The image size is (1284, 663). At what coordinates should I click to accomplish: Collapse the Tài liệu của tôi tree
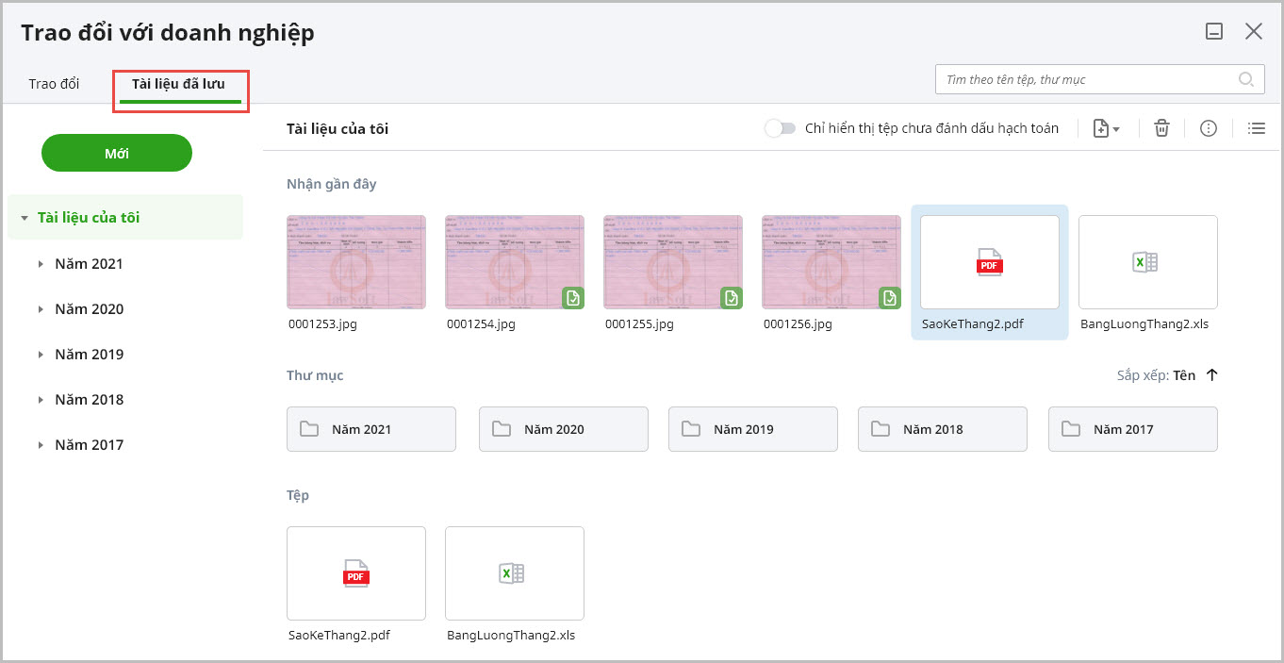(24, 218)
